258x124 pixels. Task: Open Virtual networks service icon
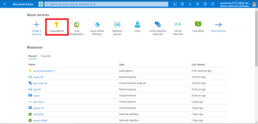coord(178,24)
